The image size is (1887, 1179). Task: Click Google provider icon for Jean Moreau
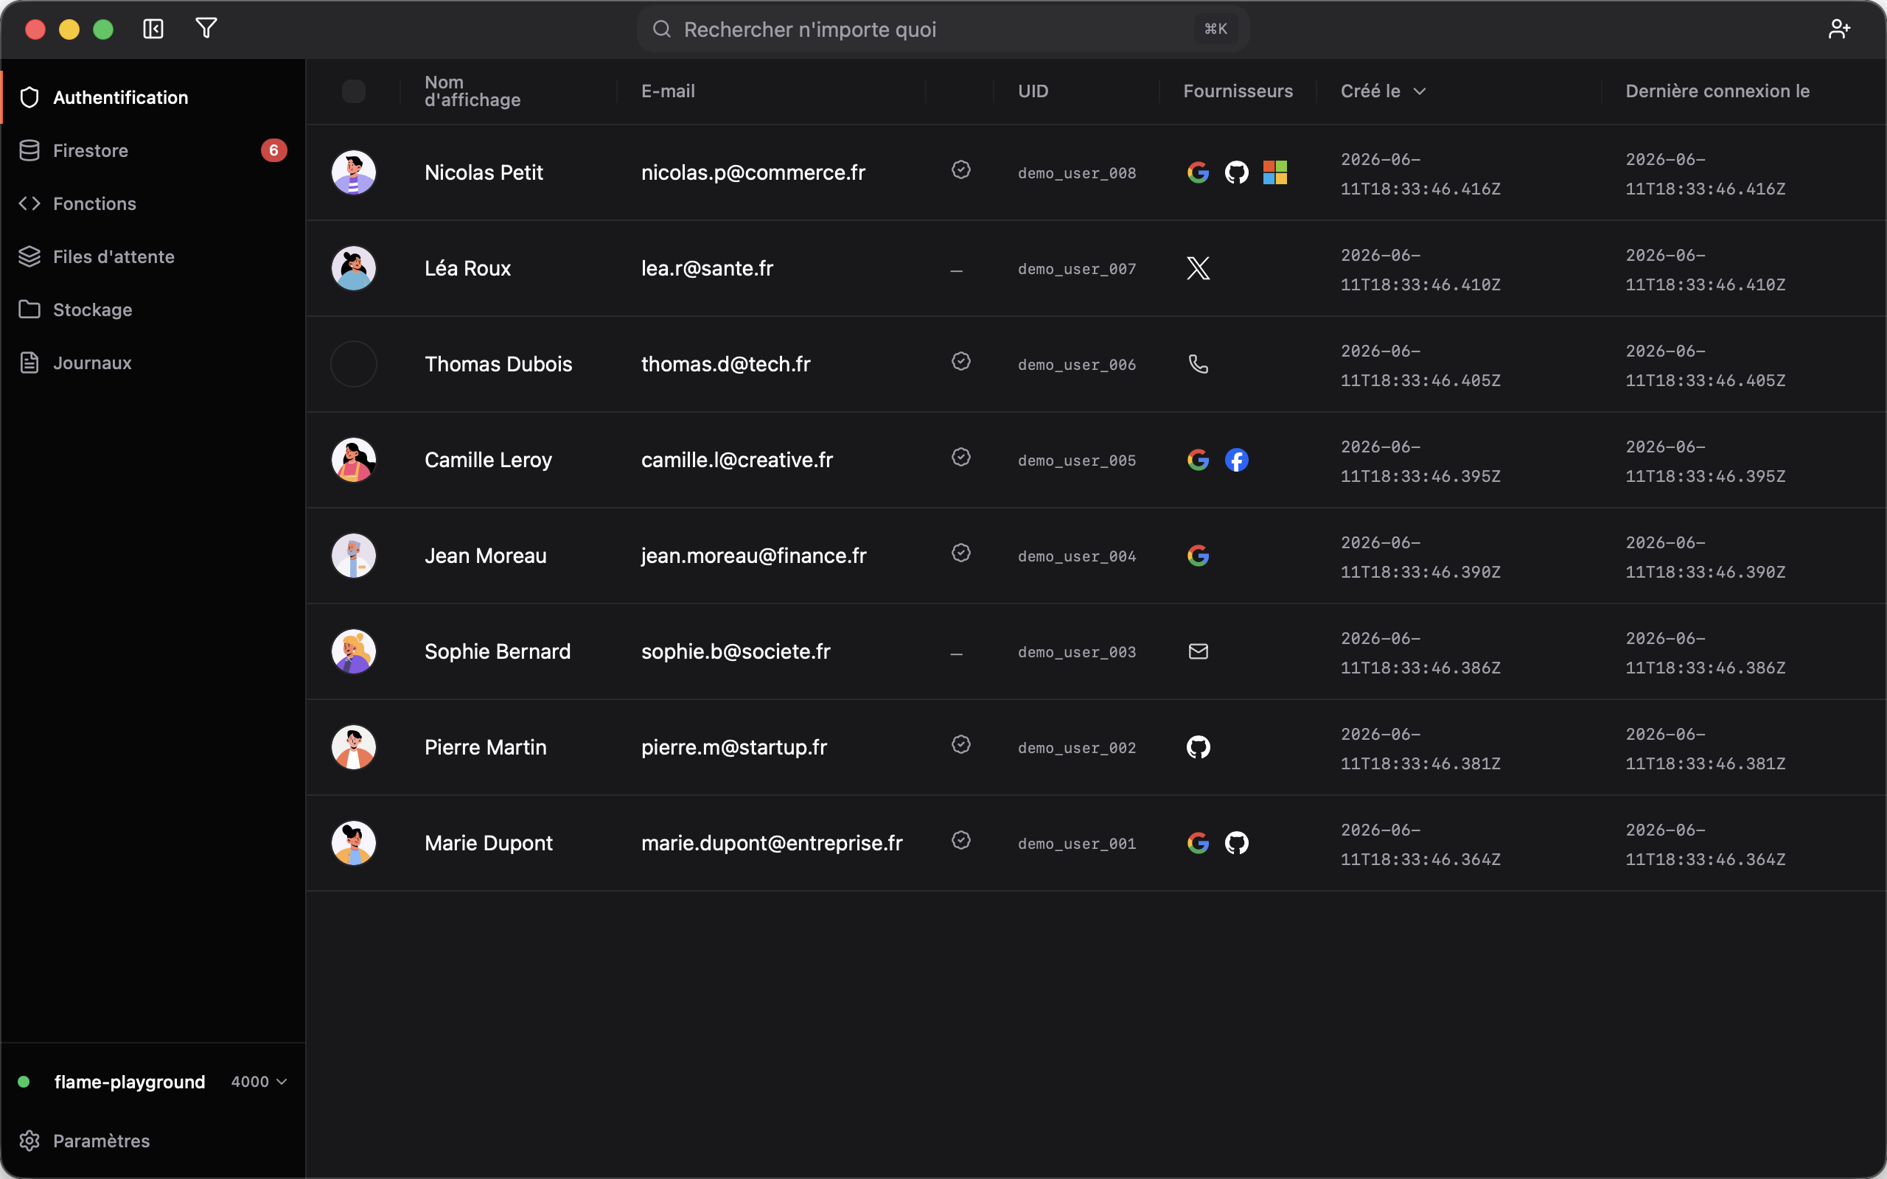coord(1199,556)
